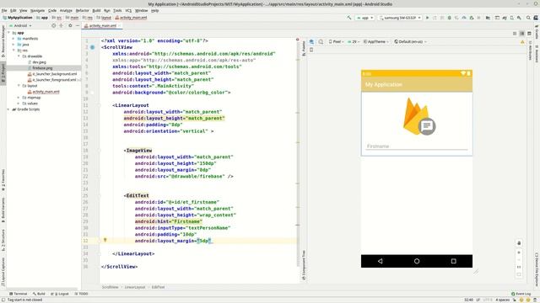Expand the manifests folder in tree
The width and height of the screenshot is (540, 303).
click(13, 39)
